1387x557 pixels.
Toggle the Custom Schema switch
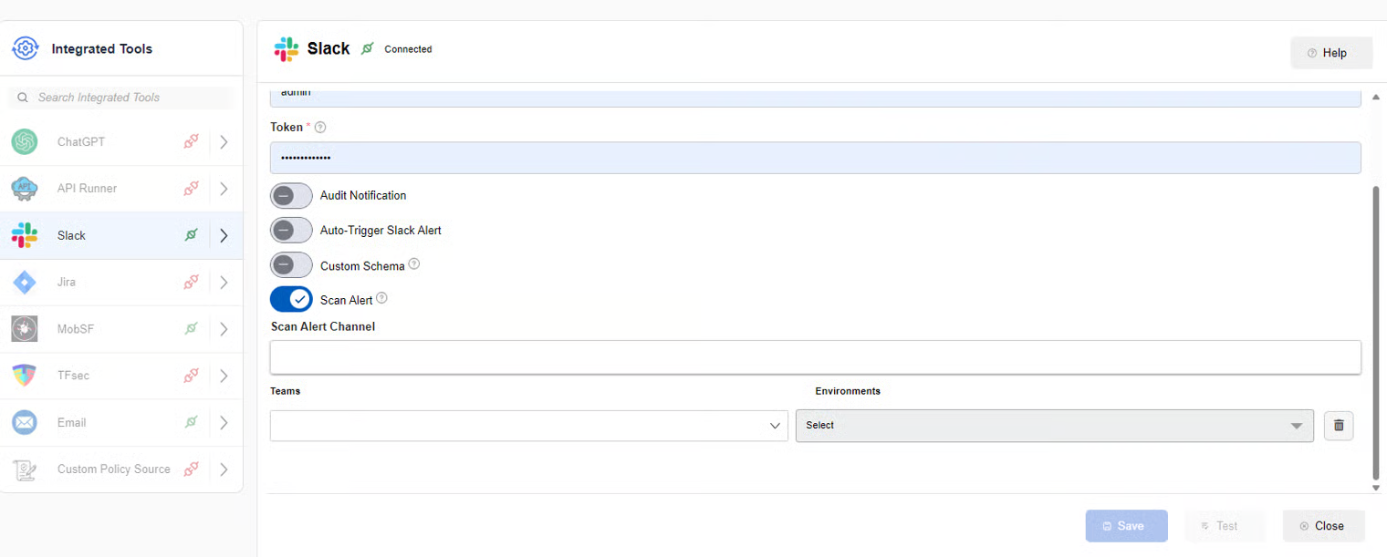[291, 265]
